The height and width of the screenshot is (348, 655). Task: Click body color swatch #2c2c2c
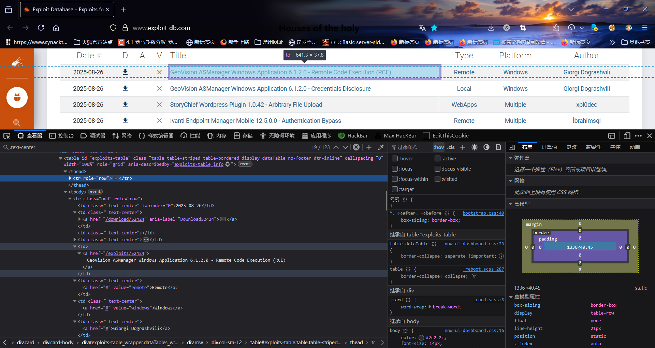[421, 337]
